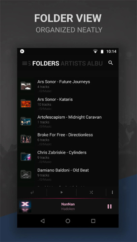Open Artofescapism - Midnight Caravan folder

pos(68,122)
